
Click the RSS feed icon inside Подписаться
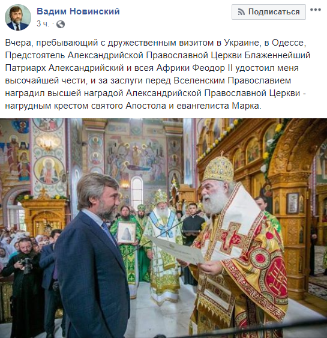pyautogui.click(x=241, y=12)
